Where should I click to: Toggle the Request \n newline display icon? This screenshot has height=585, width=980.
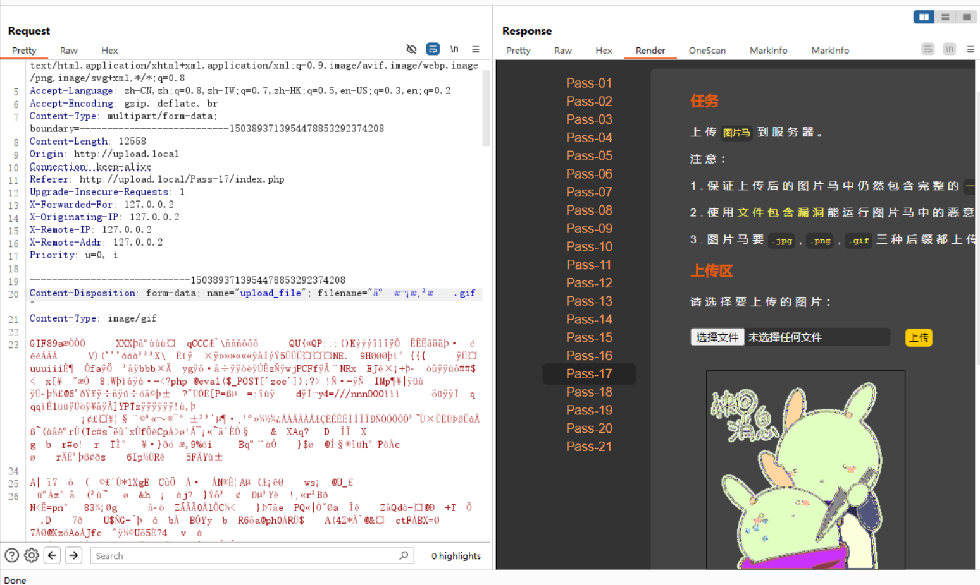coord(454,49)
